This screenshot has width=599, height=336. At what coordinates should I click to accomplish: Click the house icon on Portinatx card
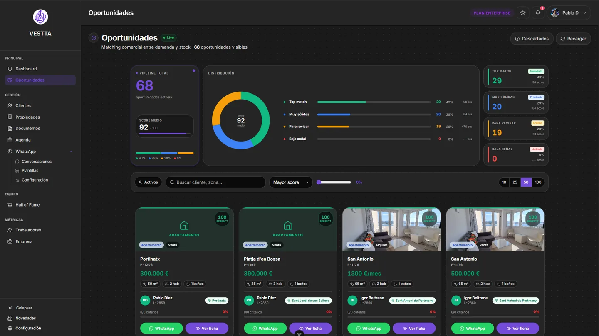point(184,226)
